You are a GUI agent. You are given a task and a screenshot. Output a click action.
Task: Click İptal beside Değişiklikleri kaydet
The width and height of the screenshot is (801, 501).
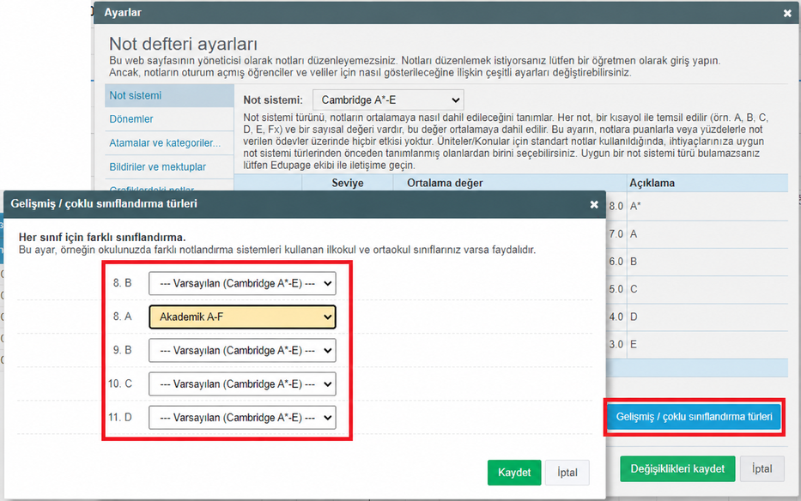coord(762,468)
